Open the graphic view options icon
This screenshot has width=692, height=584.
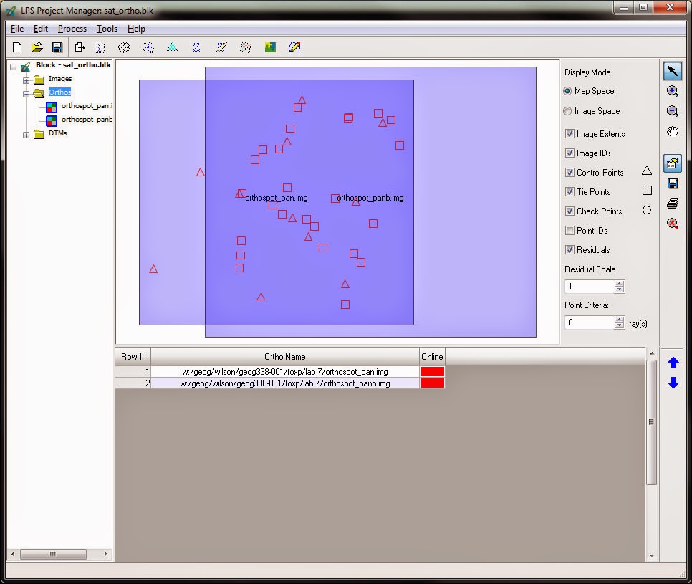point(672,163)
